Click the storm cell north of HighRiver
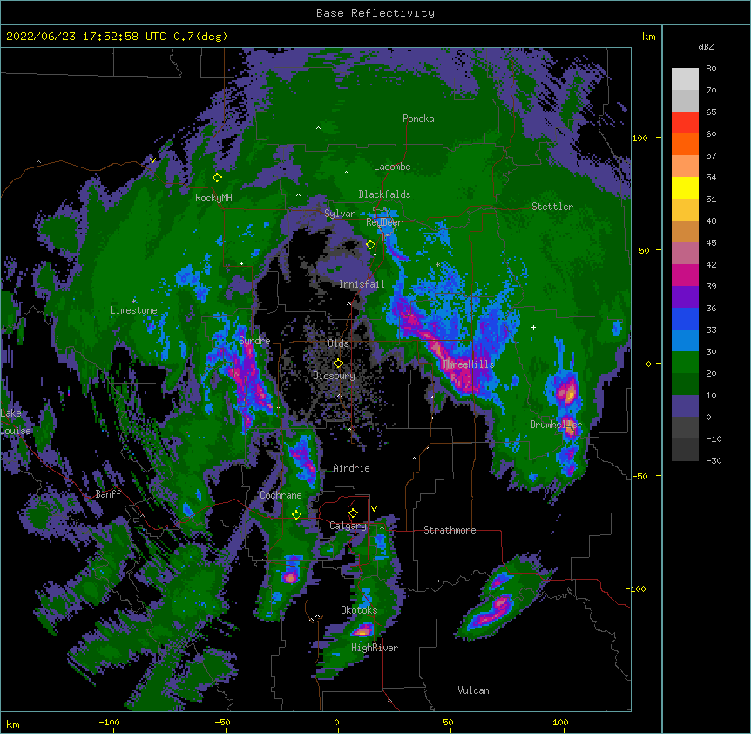Viewport: 751px width, 734px height. tap(362, 630)
